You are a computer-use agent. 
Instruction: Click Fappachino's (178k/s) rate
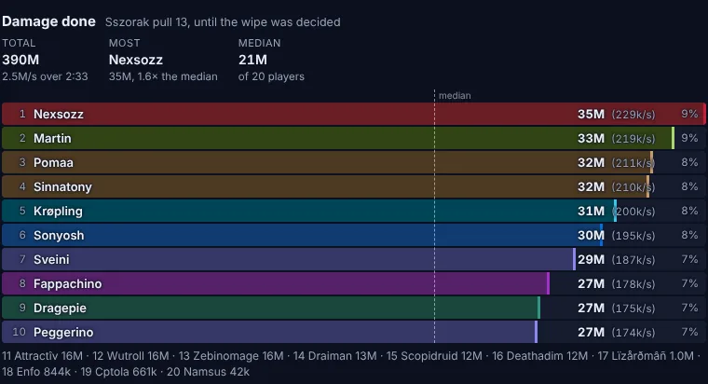tap(633, 283)
